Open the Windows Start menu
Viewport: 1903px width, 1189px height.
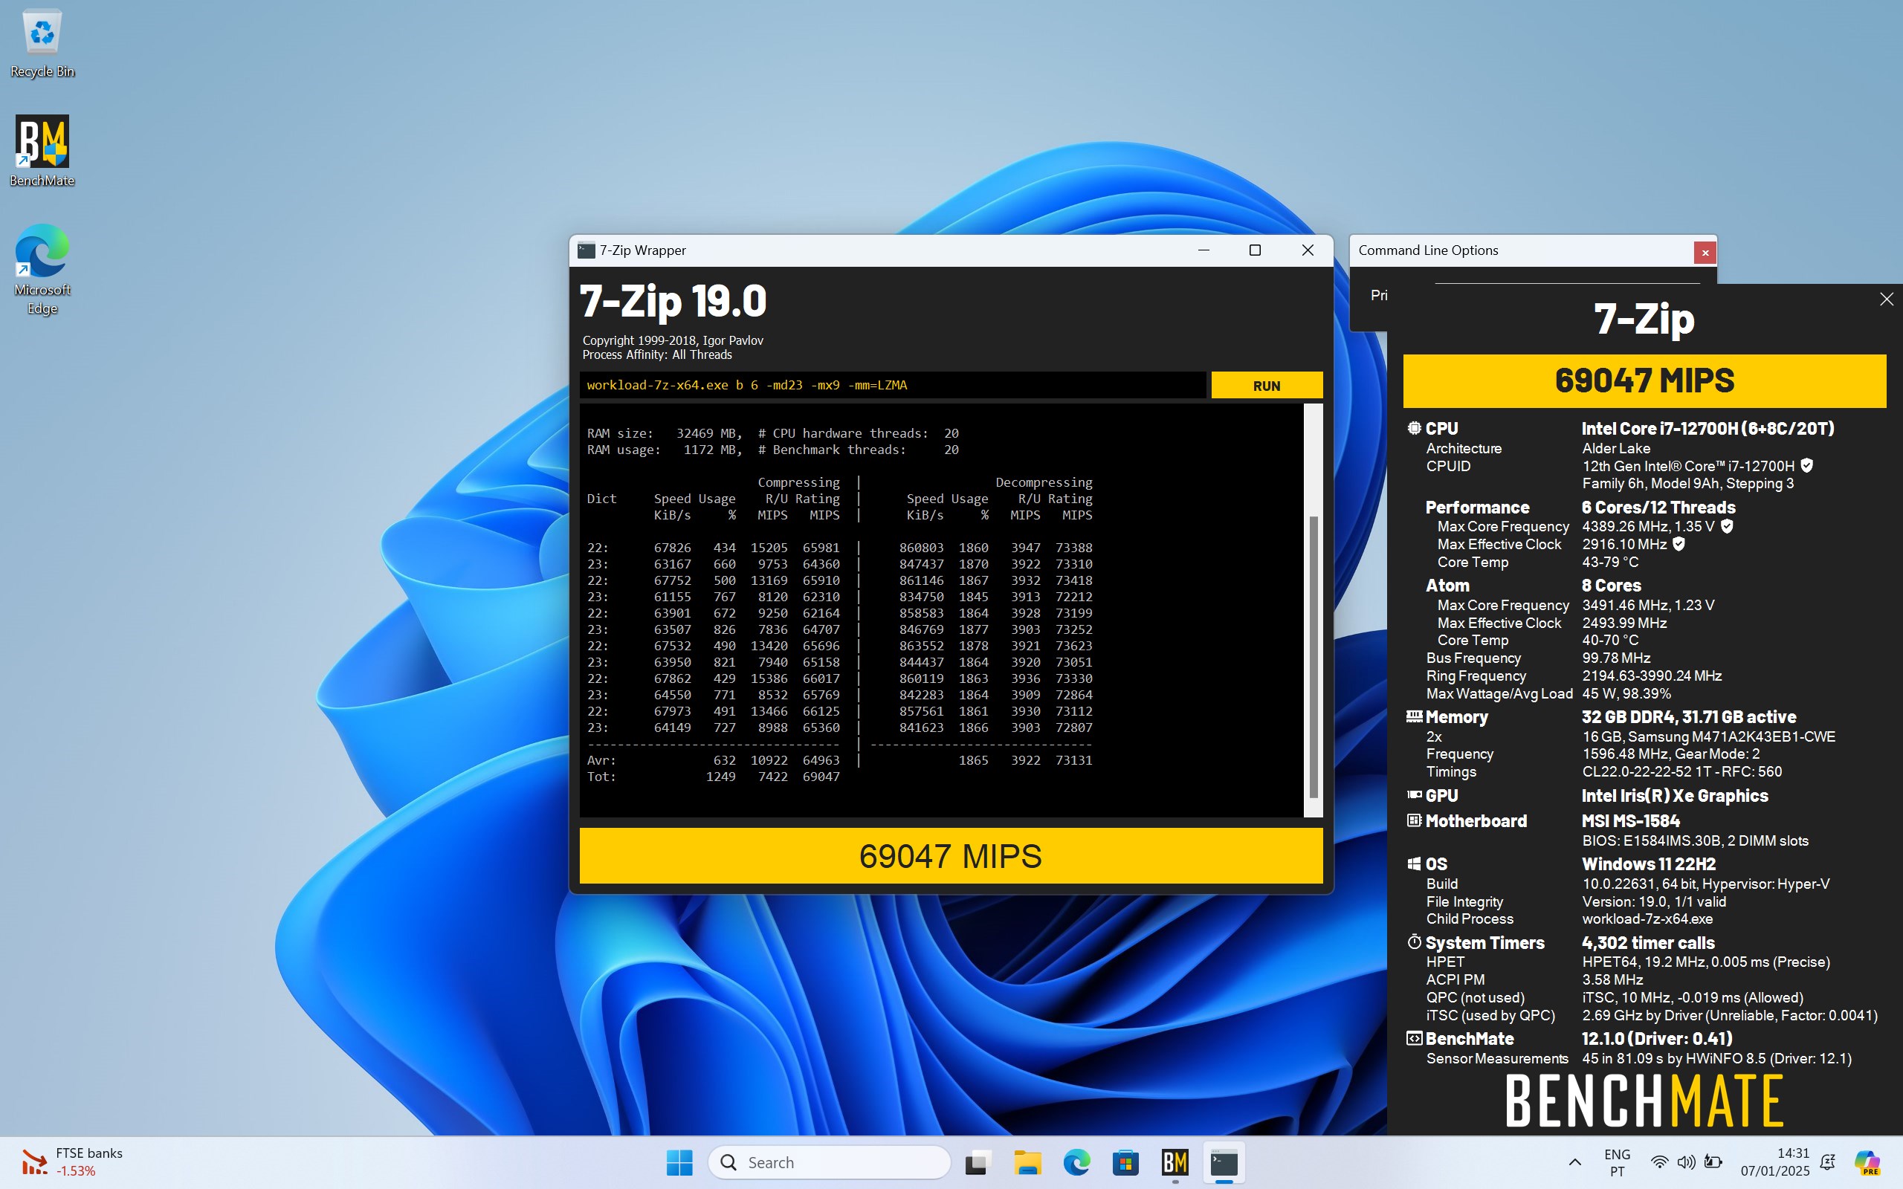(679, 1162)
